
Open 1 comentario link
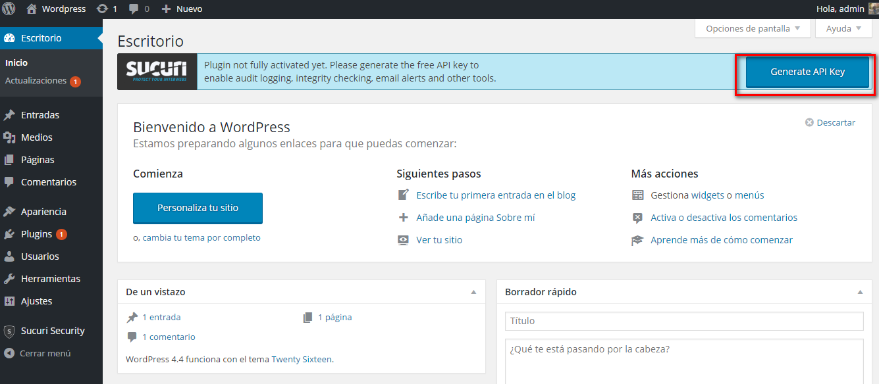[x=169, y=337]
